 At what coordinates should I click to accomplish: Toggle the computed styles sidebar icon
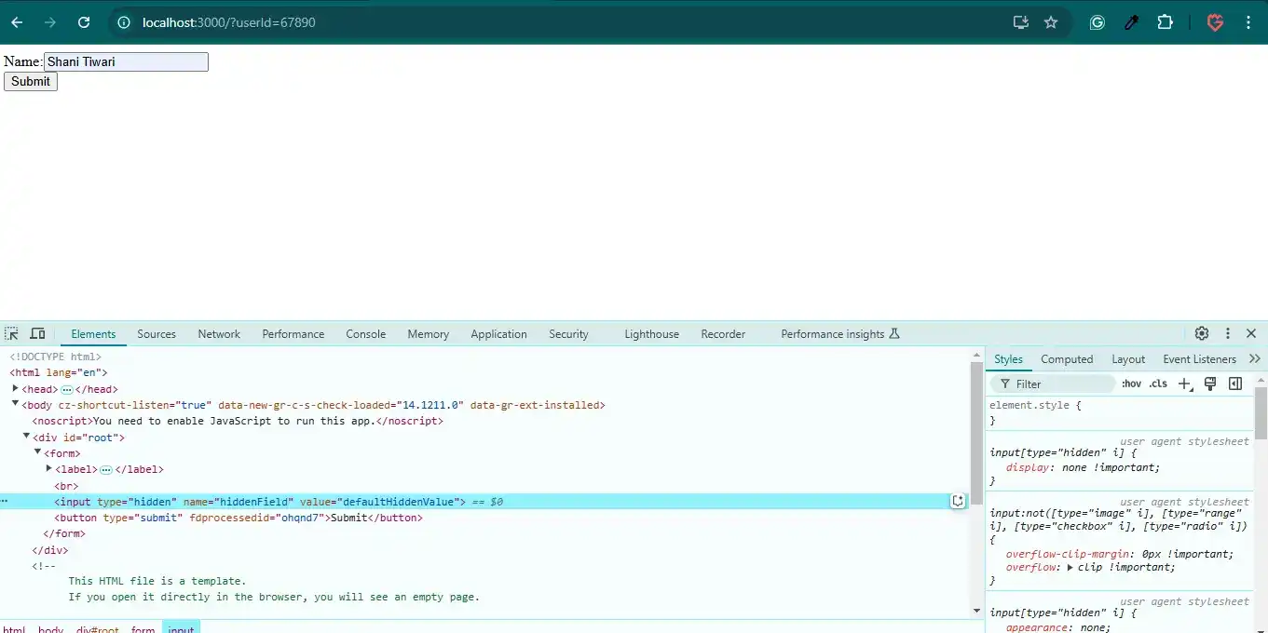1235,384
